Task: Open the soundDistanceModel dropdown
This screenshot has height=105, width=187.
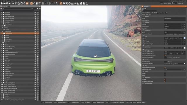Action: click(x=175, y=64)
